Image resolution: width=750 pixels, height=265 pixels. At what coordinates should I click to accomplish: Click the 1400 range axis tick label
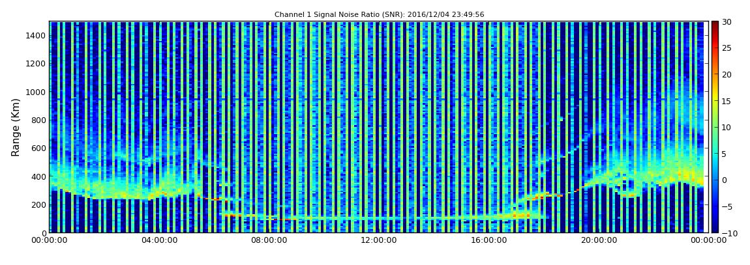(x=37, y=35)
